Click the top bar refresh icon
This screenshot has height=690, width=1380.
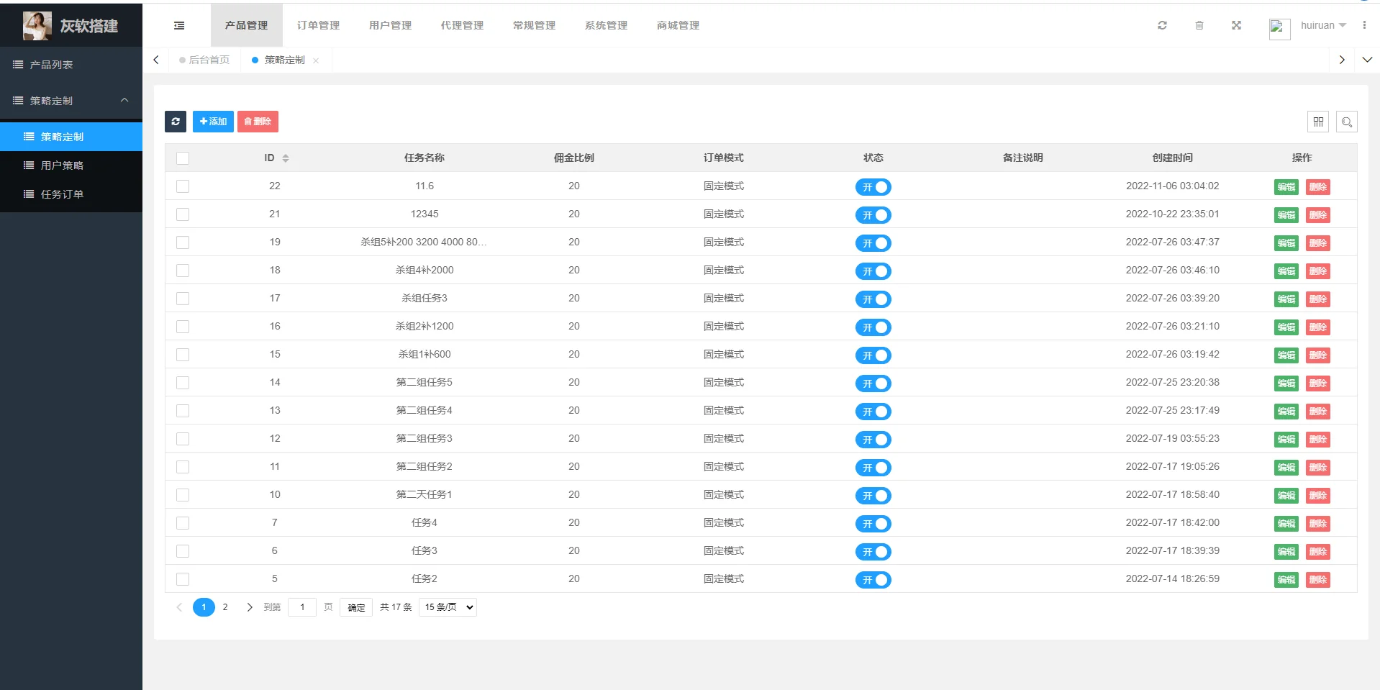[1162, 25]
